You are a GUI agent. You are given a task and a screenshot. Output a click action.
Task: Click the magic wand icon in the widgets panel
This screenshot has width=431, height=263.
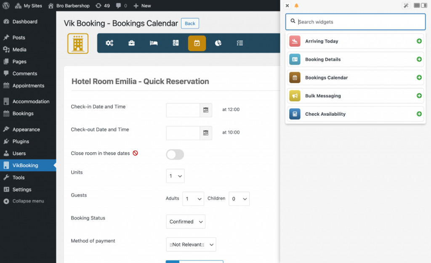[406, 5]
